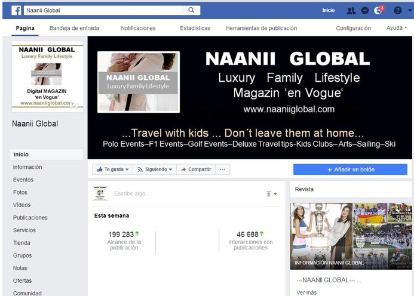
Task: Open the quick help question-mark icon
Action: click(398, 11)
